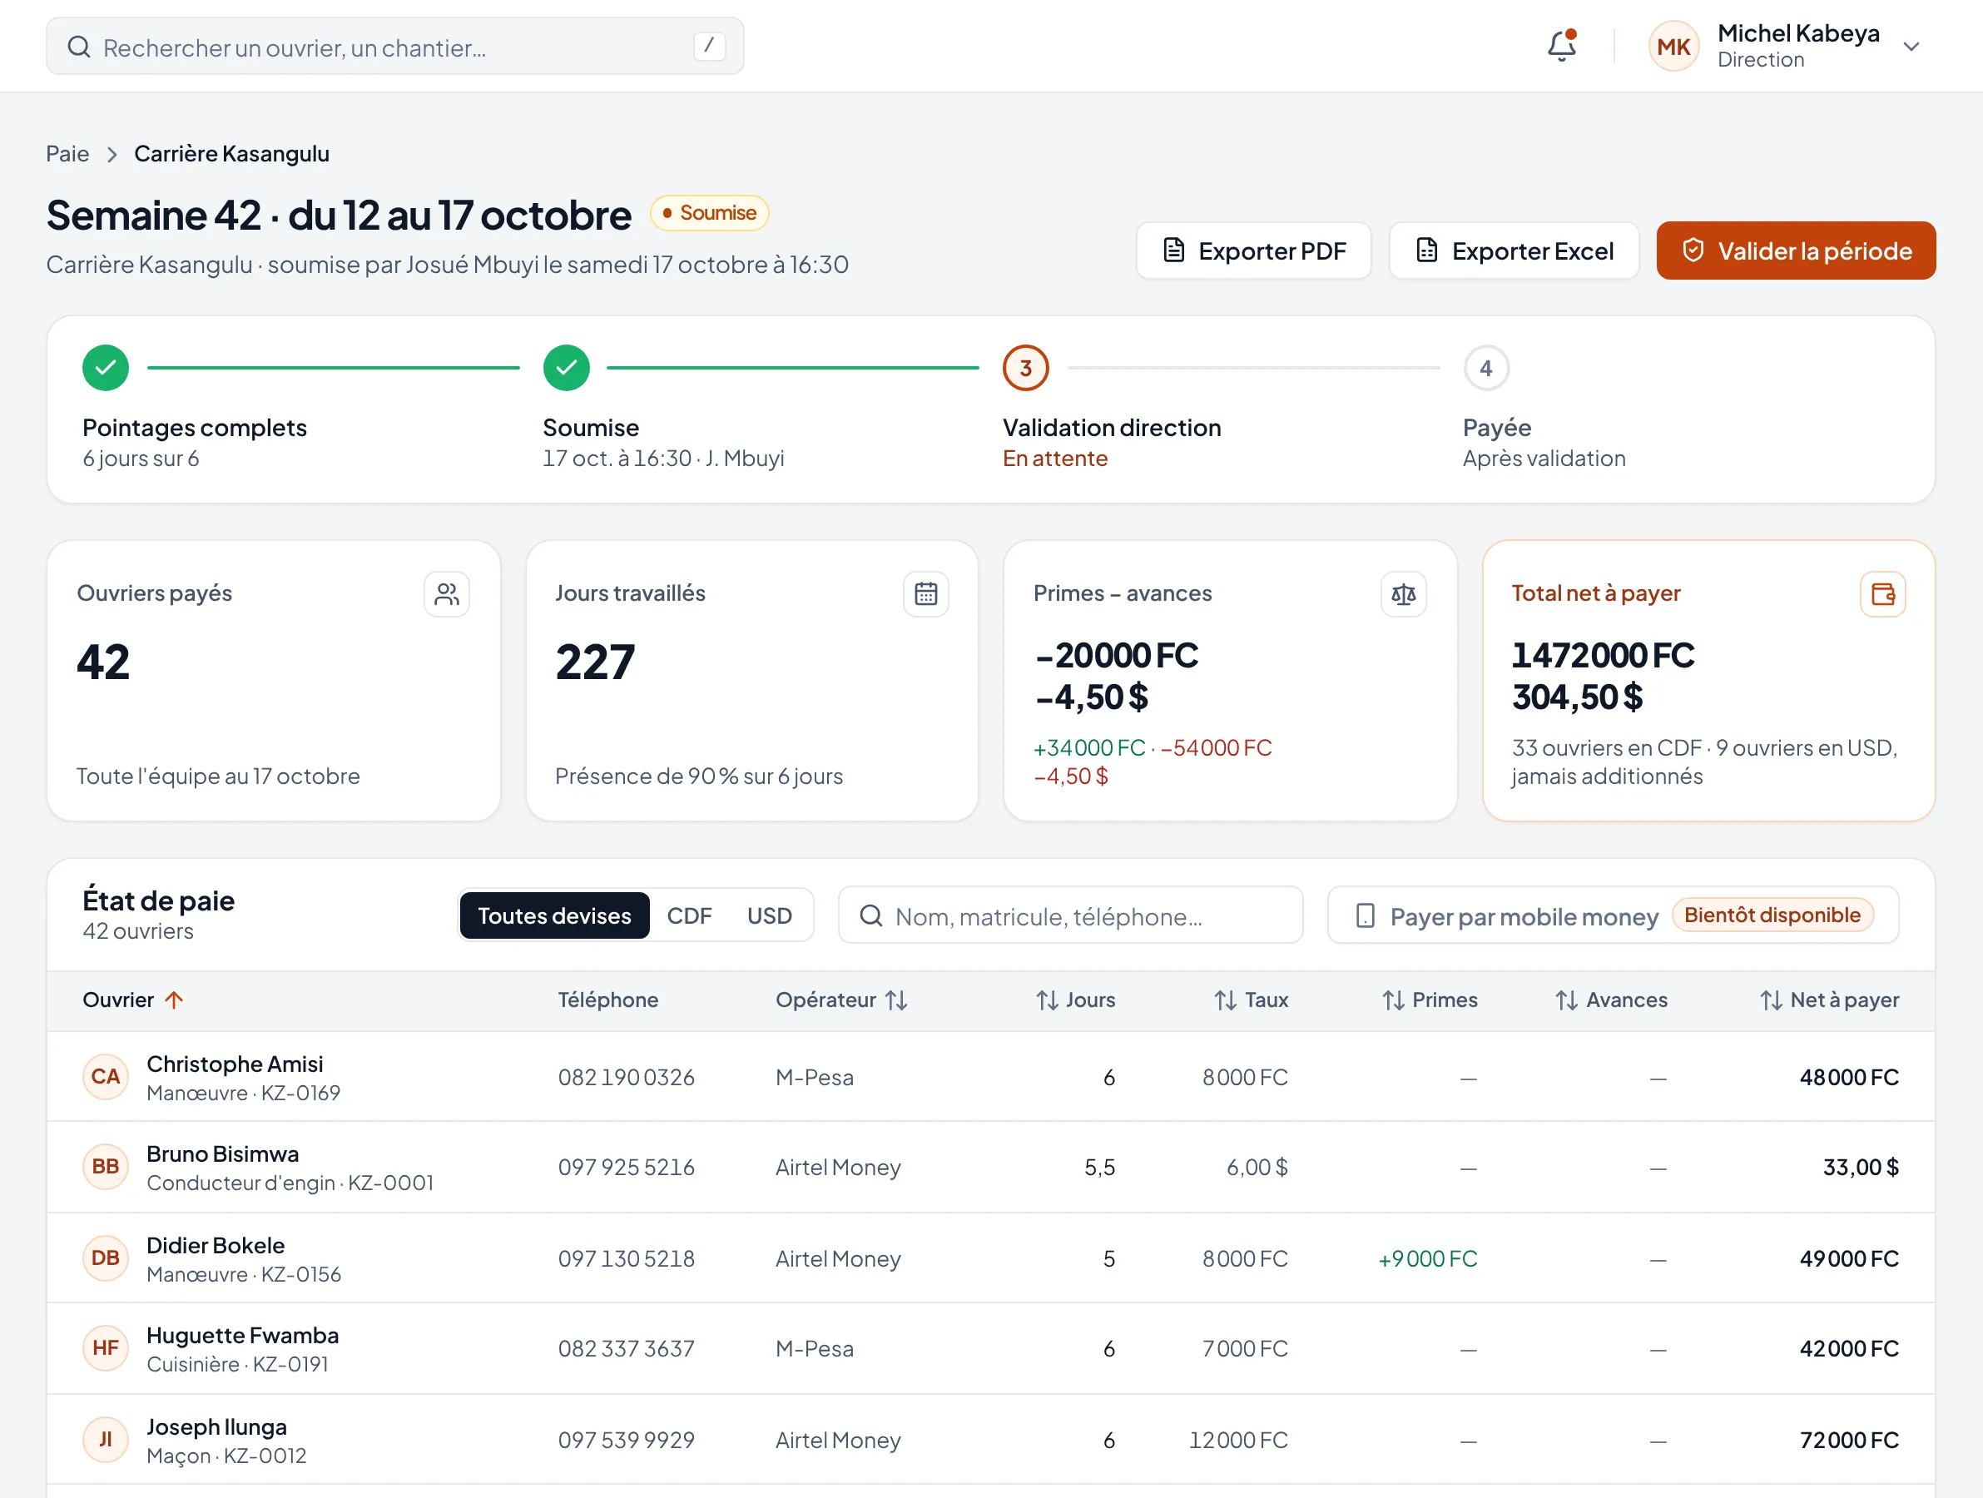Click the BB avatar for Bruno Bisimwa

[106, 1166]
